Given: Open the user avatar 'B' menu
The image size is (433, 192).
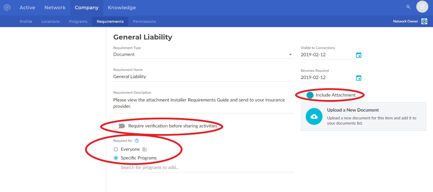Looking at the screenshot, I should point(422,7).
